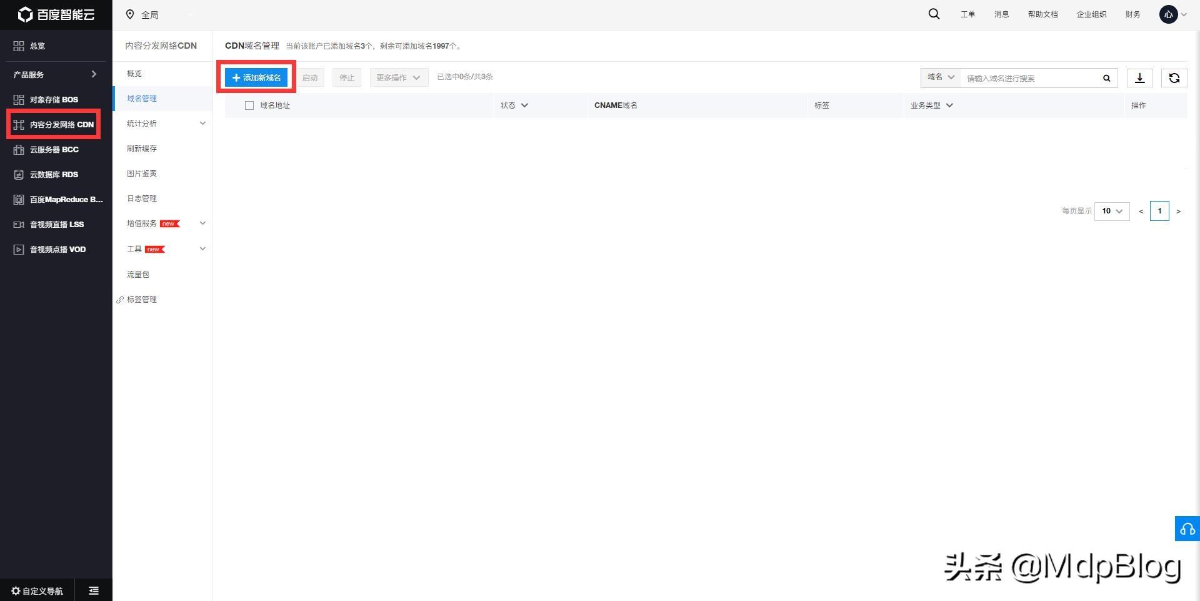Click the 停止 button
This screenshot has height=601, width=1200.
point(347,77)
